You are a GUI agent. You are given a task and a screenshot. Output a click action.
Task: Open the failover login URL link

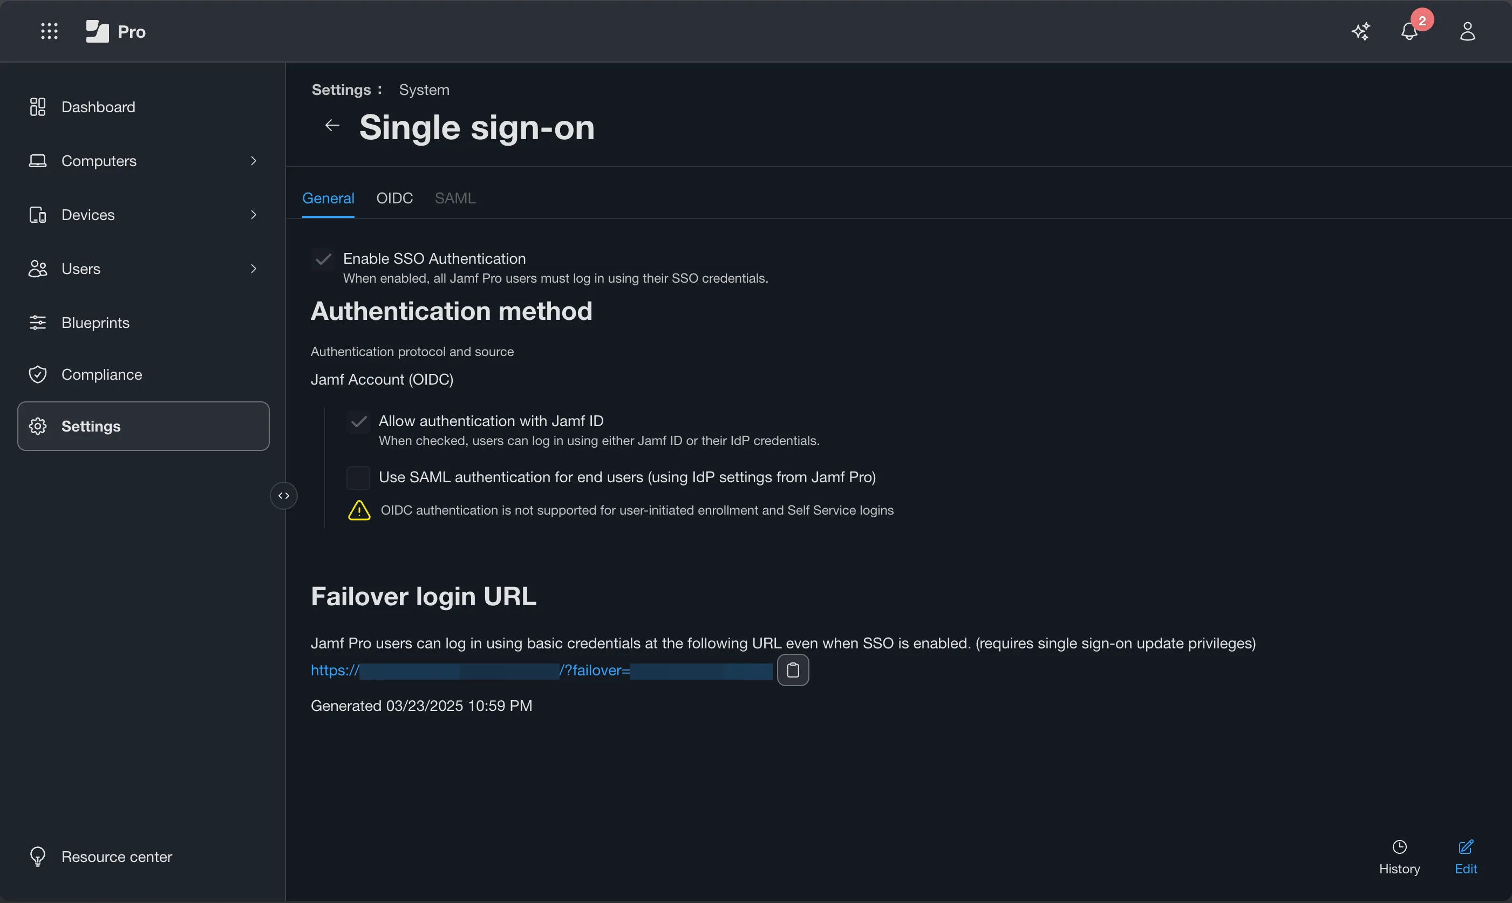(x=541, y=670)
